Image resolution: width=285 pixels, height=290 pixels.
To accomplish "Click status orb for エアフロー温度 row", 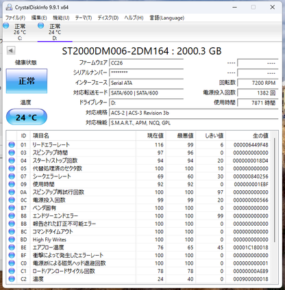I will click(x=12, y=248).
